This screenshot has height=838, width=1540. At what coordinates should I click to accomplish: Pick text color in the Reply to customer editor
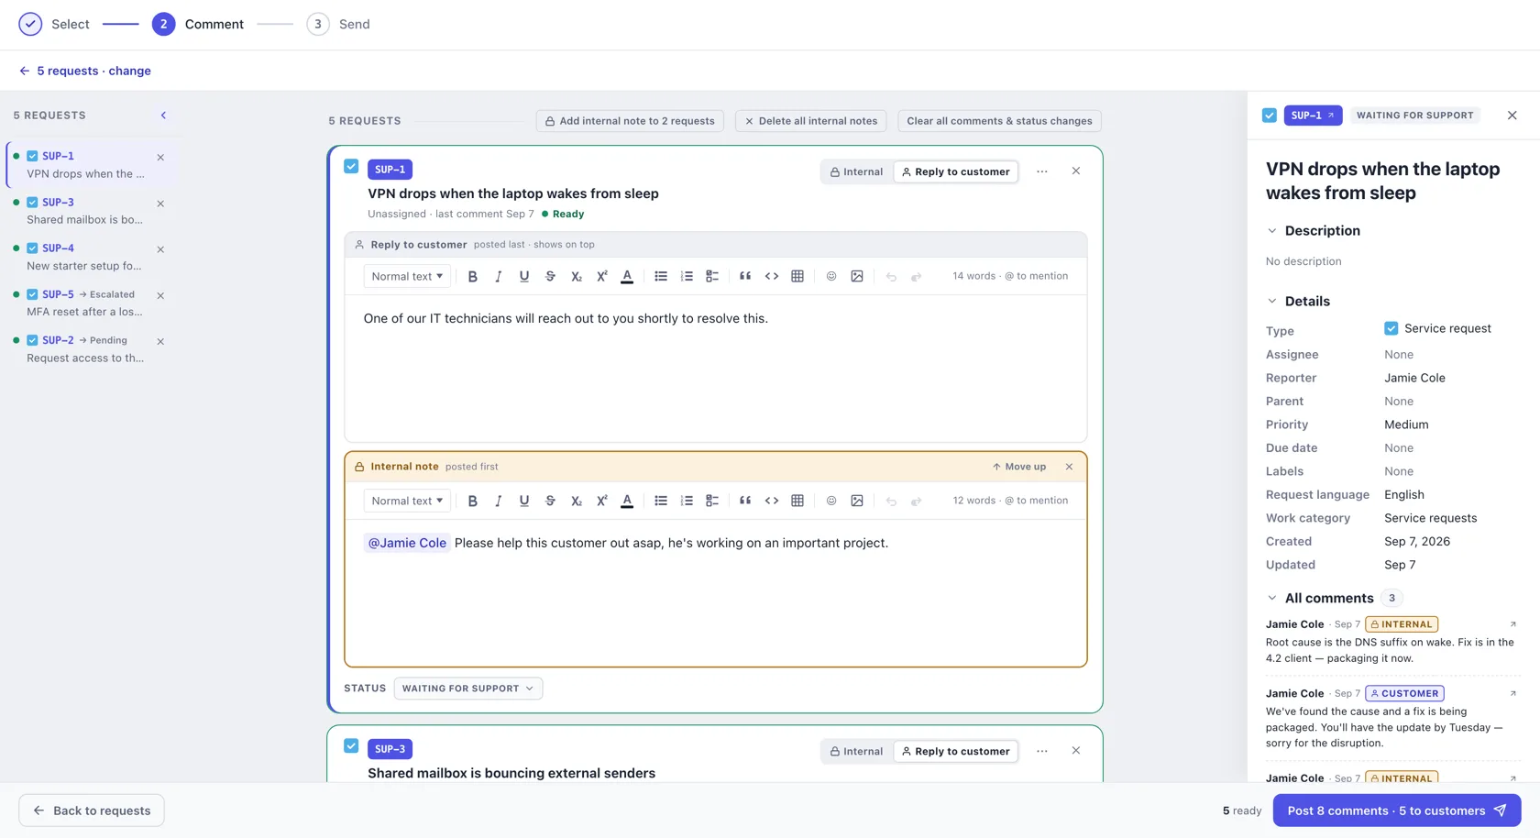[x=627, y=276]
